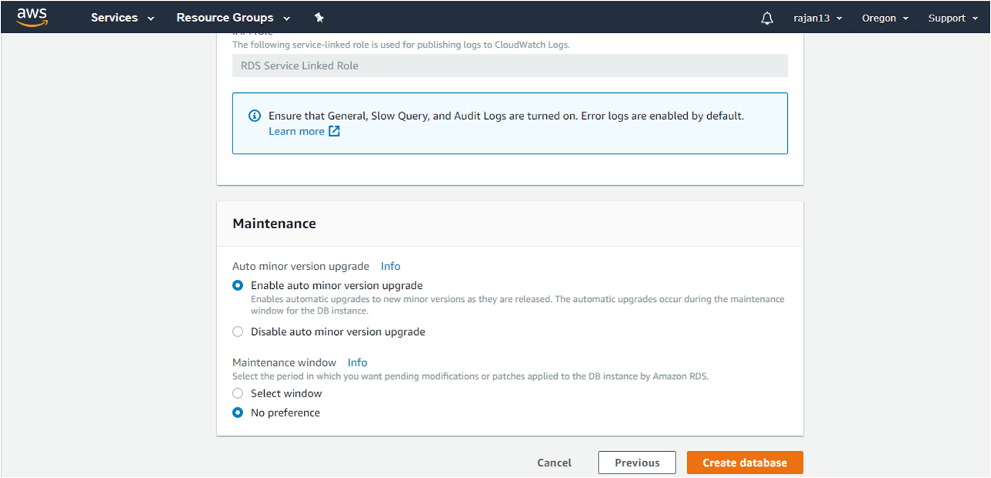991x478 pixels.
Task: Click the Previous button
Action: [x=636, y=463]
